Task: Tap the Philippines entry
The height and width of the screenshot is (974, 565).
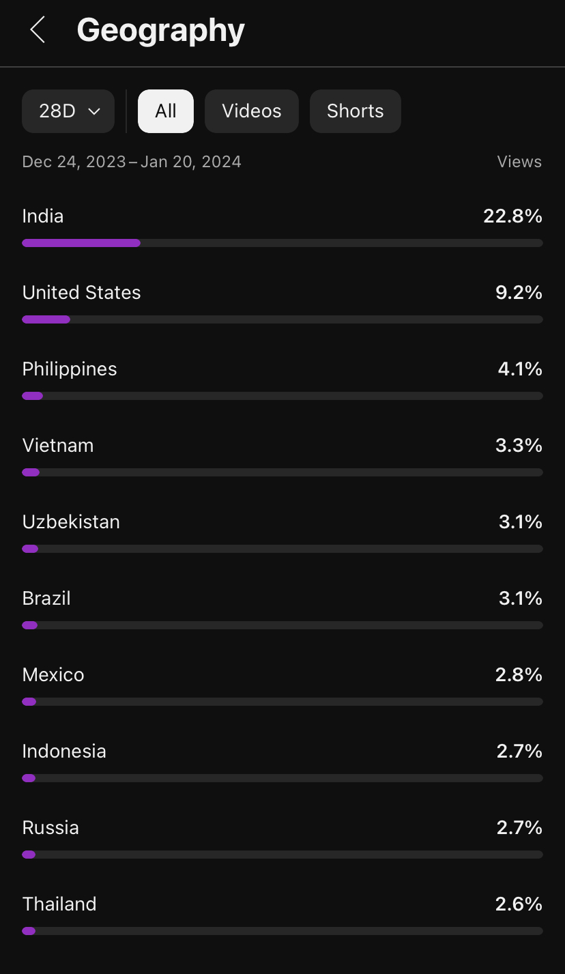Action: pyautogui.click(x=282, y=379)
